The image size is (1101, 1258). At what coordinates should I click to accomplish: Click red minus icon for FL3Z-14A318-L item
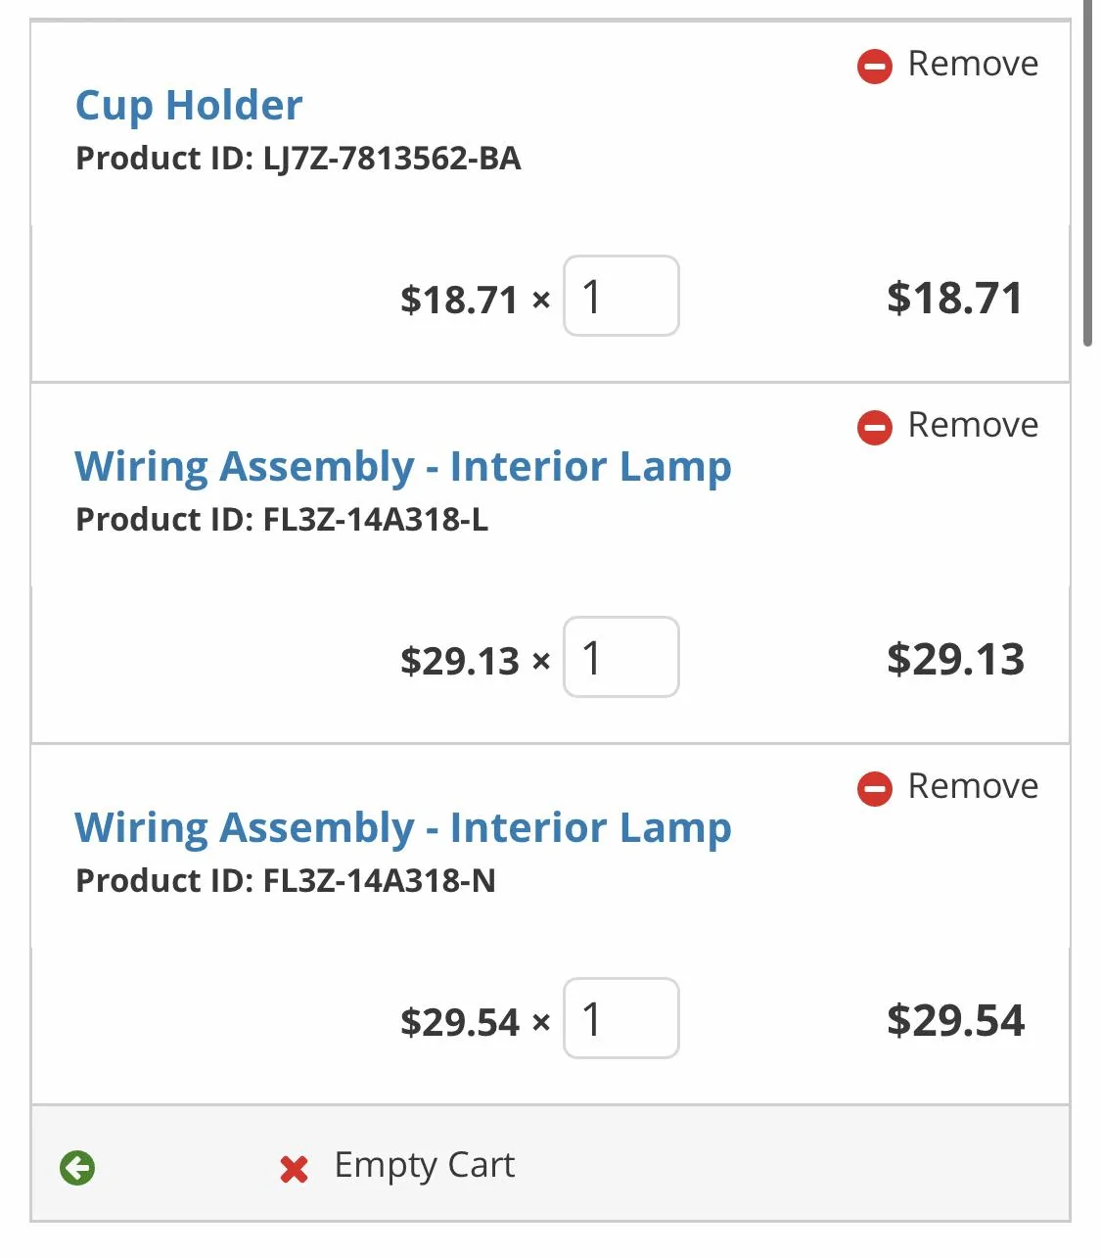[875, 428]
